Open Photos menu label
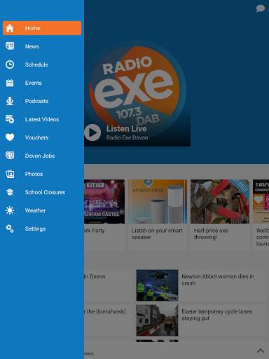Image resolution: width=269 pixels, height=359 pixels. pyautogui.click(x=34, y=174)
